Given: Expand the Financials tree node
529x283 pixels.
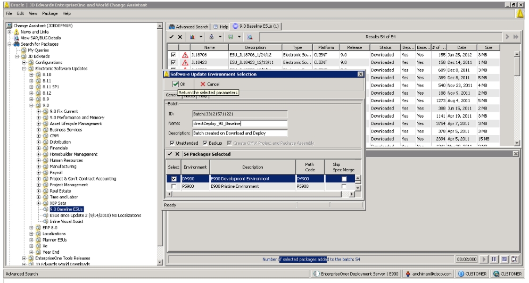Looking at the screenshot, I should 38,148.
